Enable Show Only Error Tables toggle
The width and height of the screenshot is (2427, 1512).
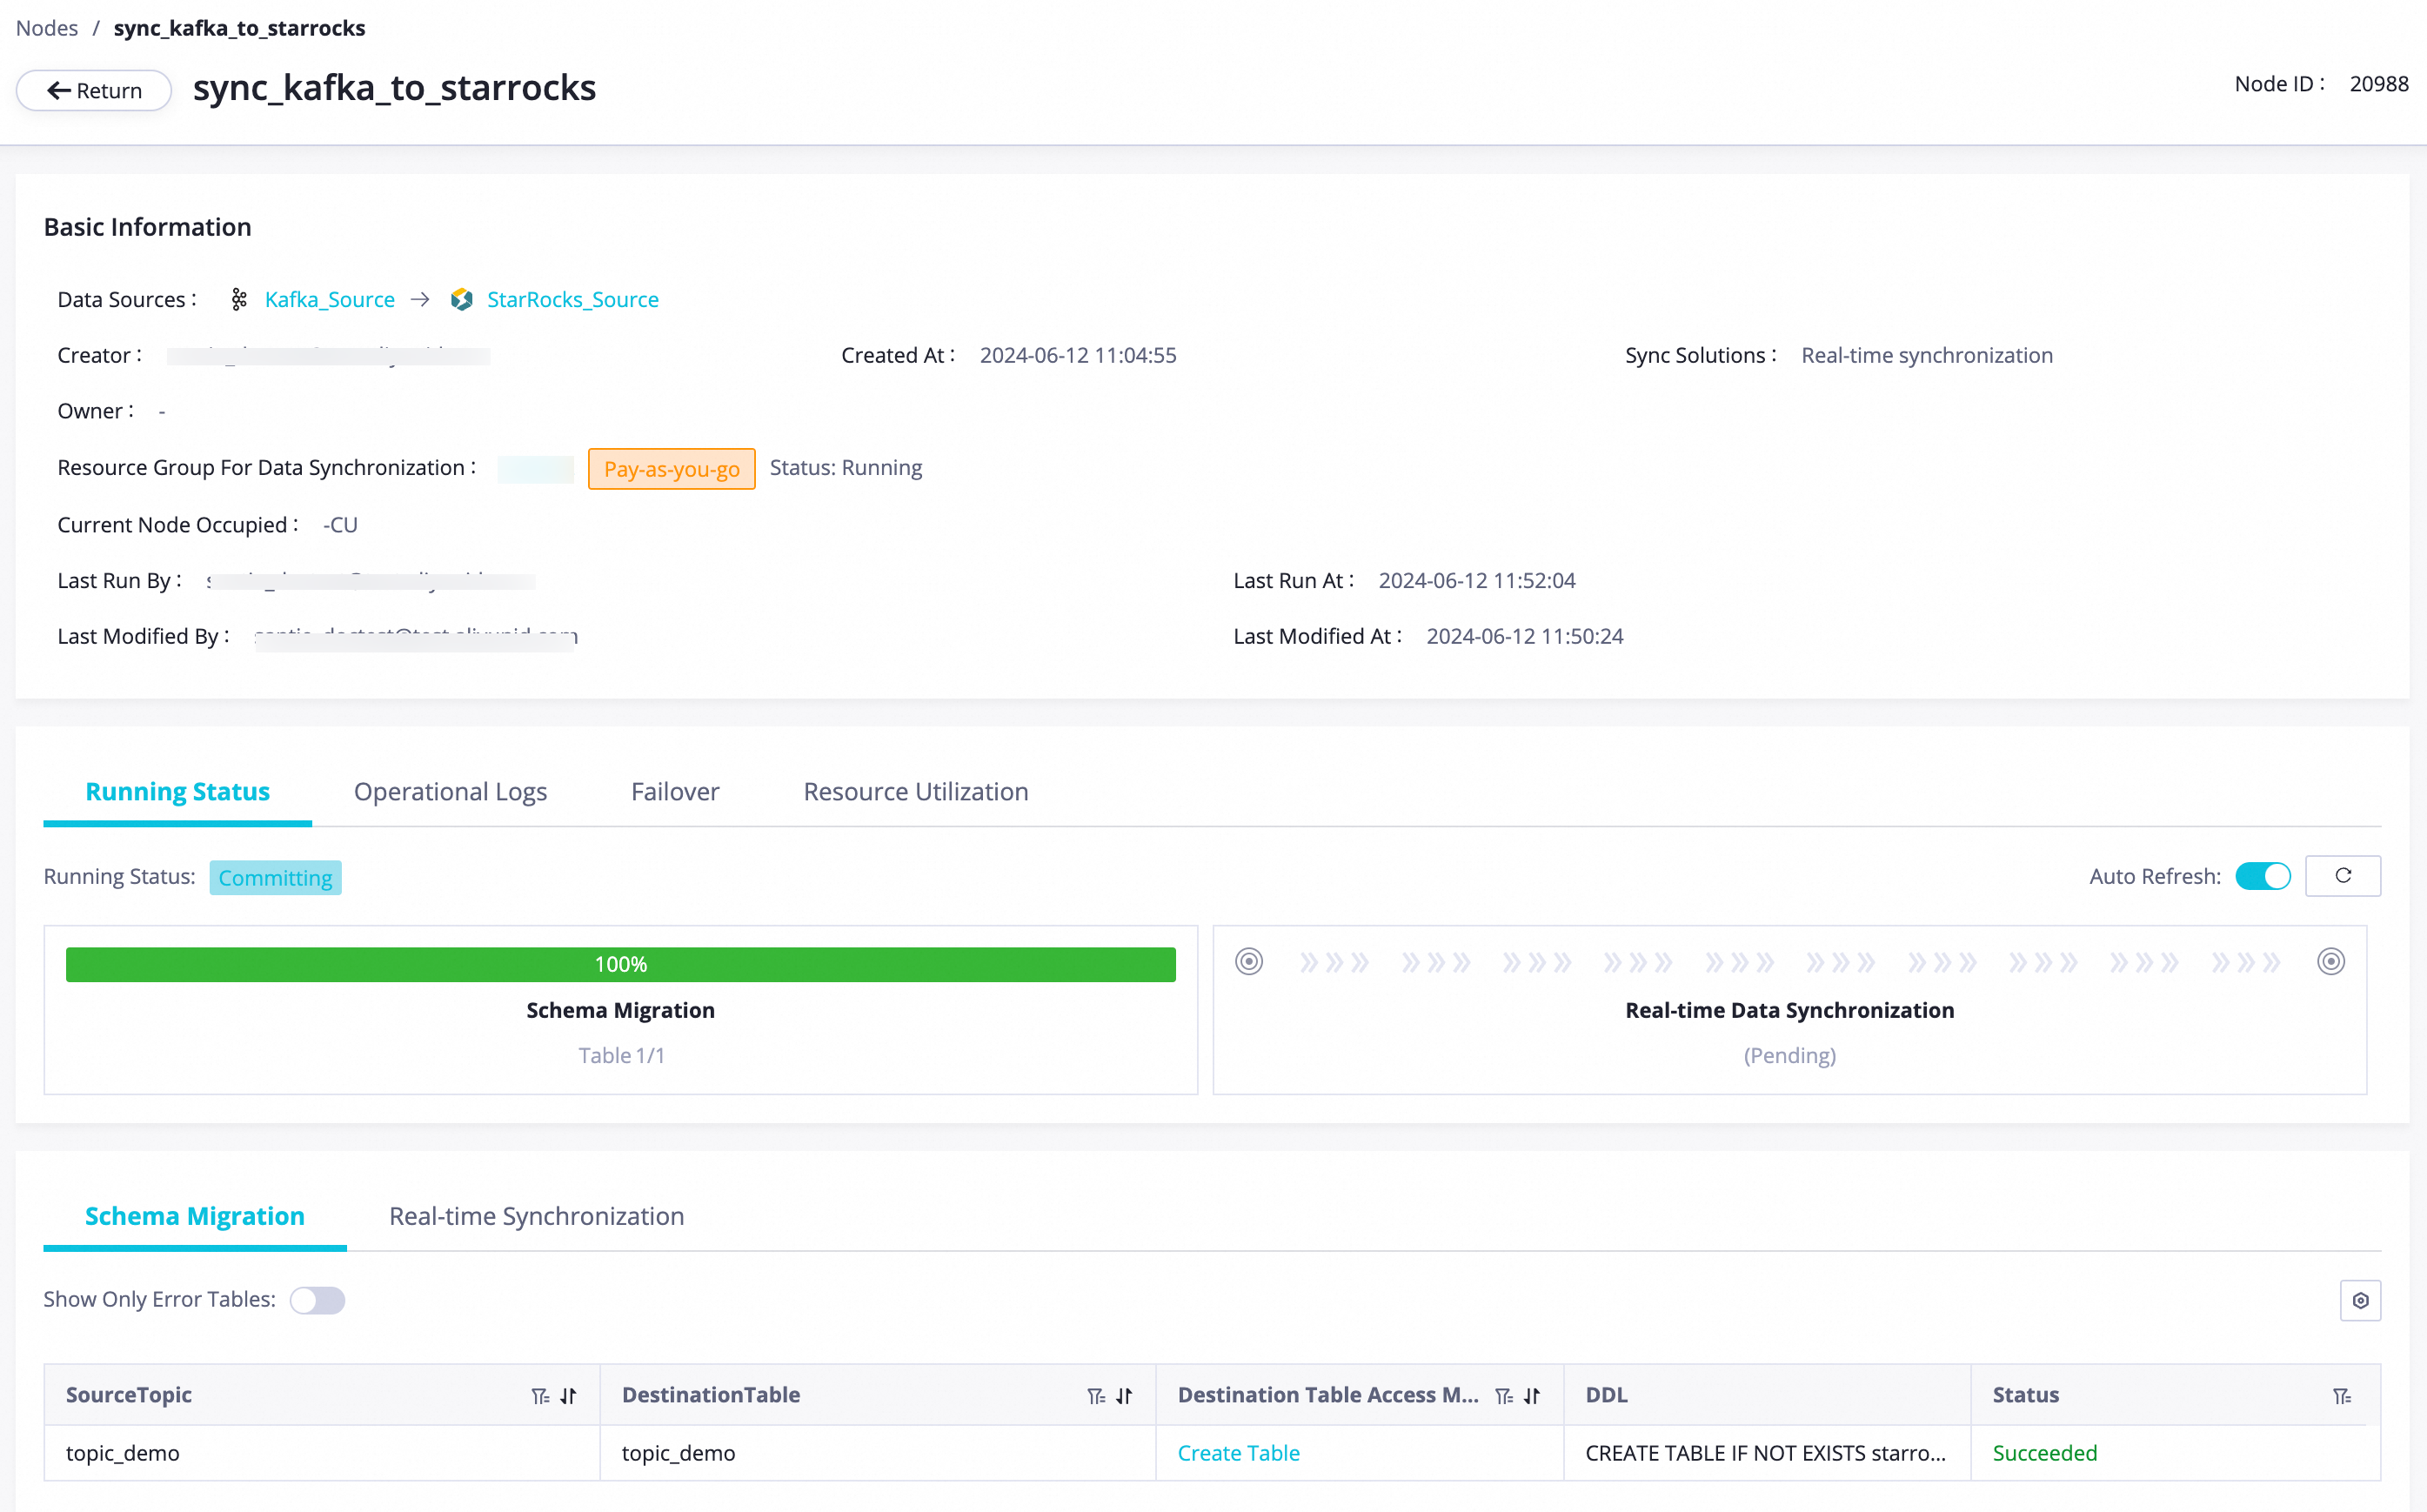[318, 1299]
